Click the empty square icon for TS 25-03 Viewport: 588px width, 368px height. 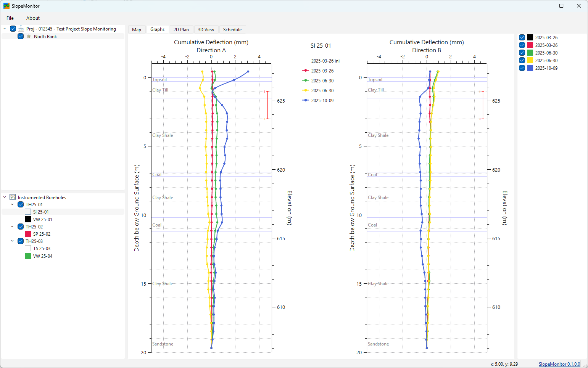pos(28,248)
